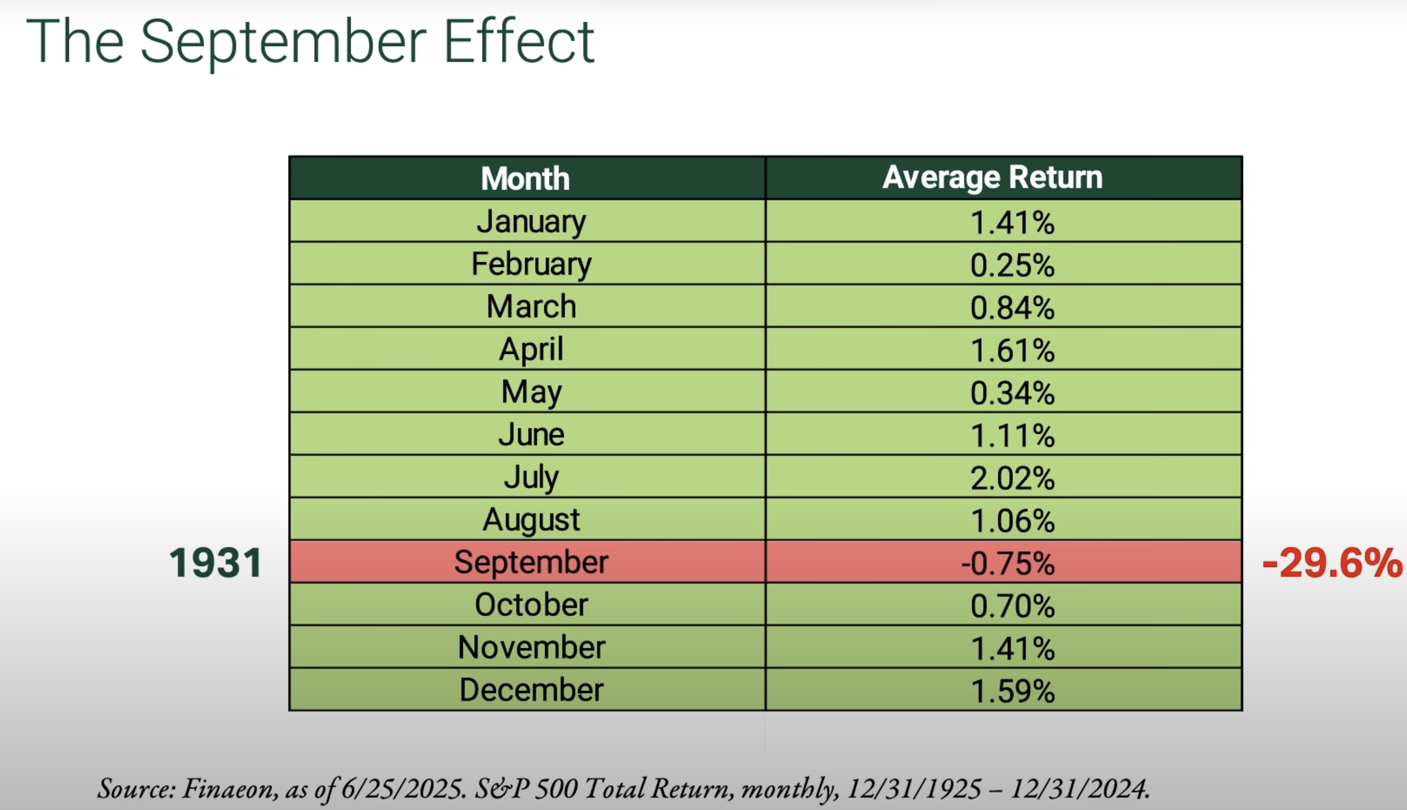Select the December month cell

531,690
